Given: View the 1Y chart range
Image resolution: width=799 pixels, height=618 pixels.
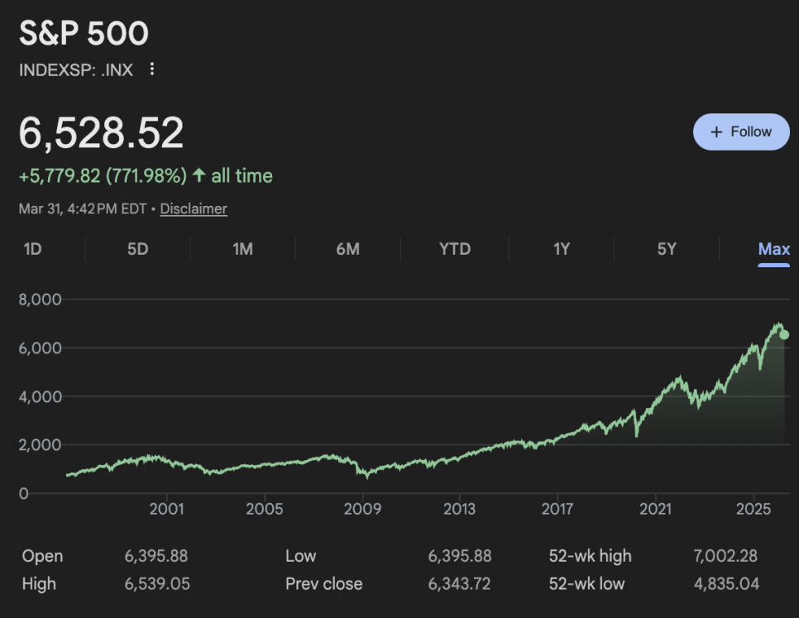Looking at the screenshot, I should [562, 249].
